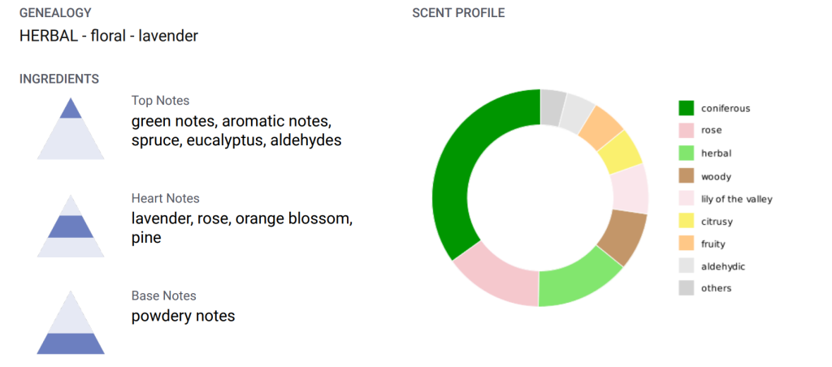Select the rose legend color swatch

687,130
